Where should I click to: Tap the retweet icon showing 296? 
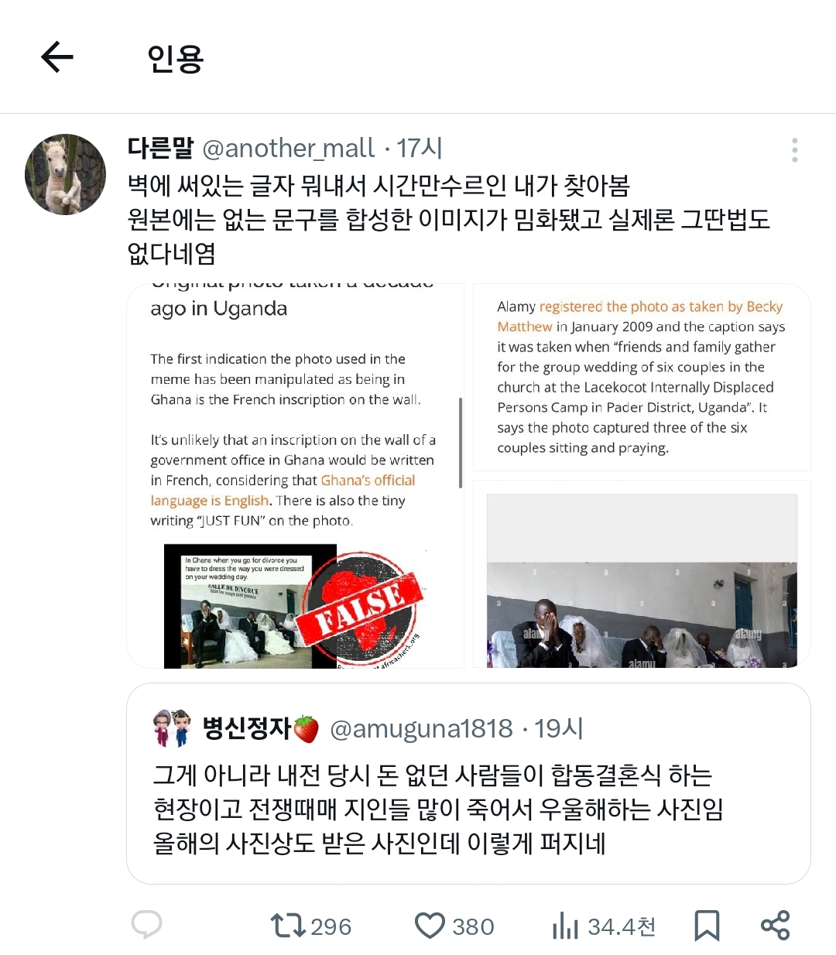pyautogui.click(x=288, y=926)
